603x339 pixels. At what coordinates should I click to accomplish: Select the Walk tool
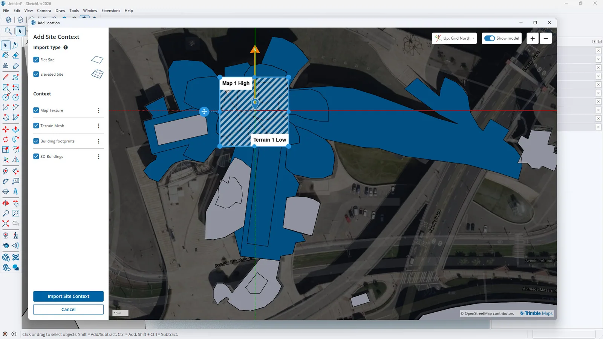(x=15, y=236)
